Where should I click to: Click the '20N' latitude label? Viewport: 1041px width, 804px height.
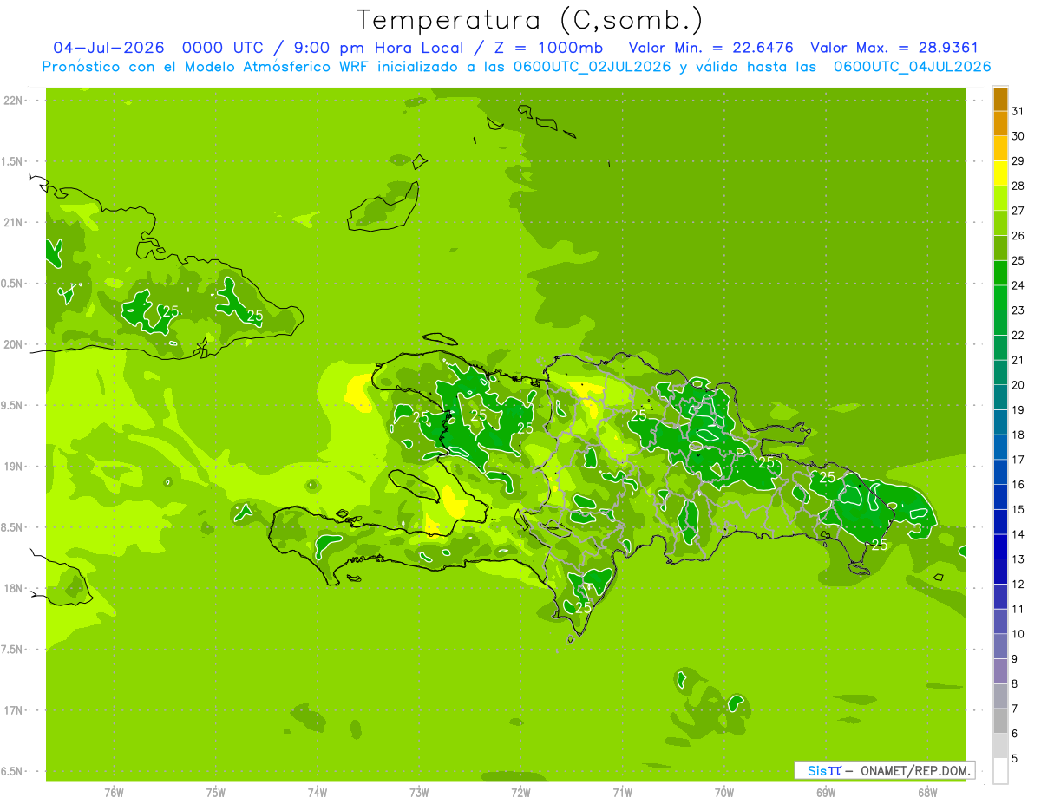click(x=12, y=344)
